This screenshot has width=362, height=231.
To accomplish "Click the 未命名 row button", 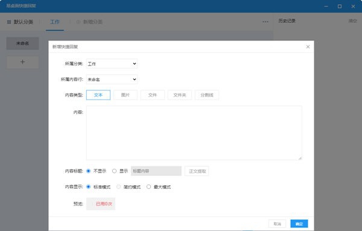I will (x=23, y=43).
